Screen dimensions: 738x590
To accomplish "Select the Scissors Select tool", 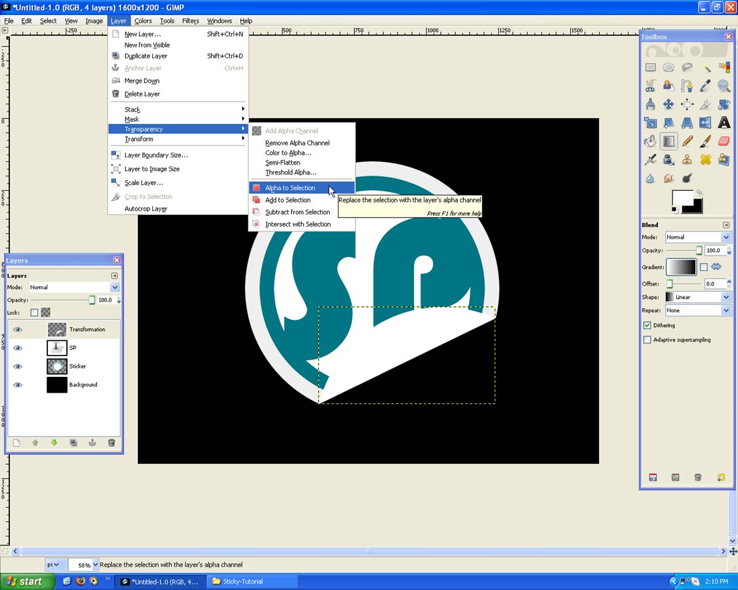I will [651, 86].
